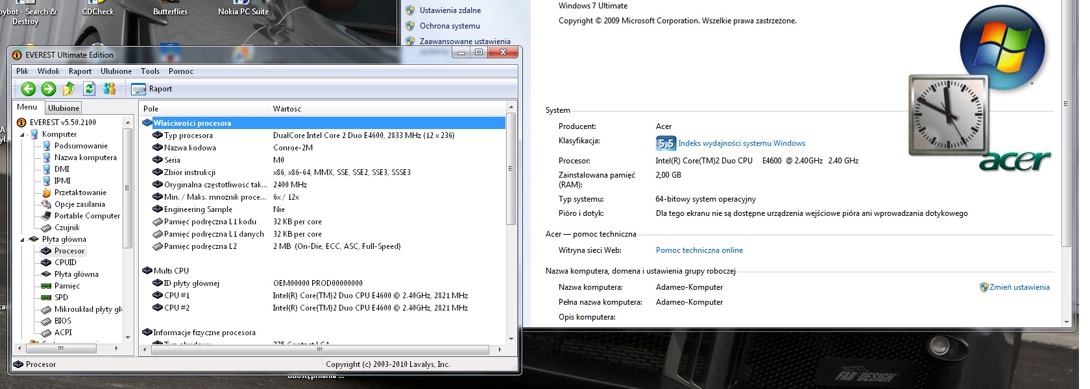Collapse the Komputer tree node
The width and height of the screenshot is (1090, 389).
(22, 135)
